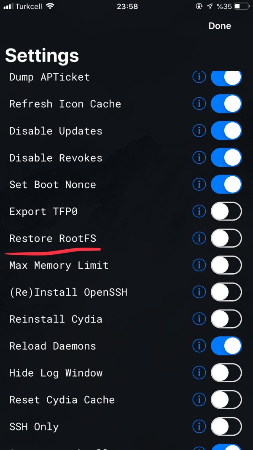The height and width of the screenshot is (450, 253).
Task: Open info for Refresh Icon Cache
Action: (199, 104)
